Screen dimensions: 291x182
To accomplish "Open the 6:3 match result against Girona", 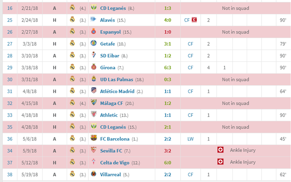I will [167, 68].
